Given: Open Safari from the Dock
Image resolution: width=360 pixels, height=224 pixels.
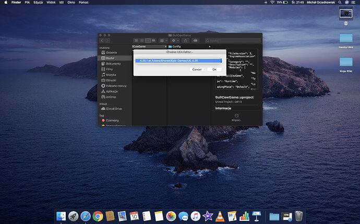Looking at the screenshot, I should pyautogui.click(x=85, y=216).
